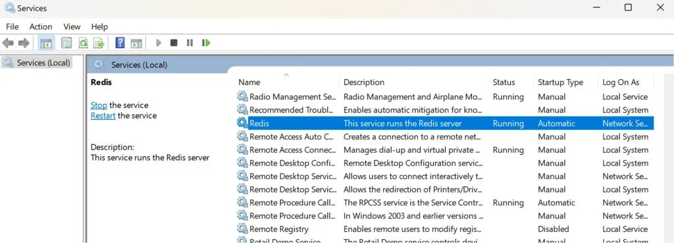
Task: Click the gear icon of Redis service
Action: 242,123
